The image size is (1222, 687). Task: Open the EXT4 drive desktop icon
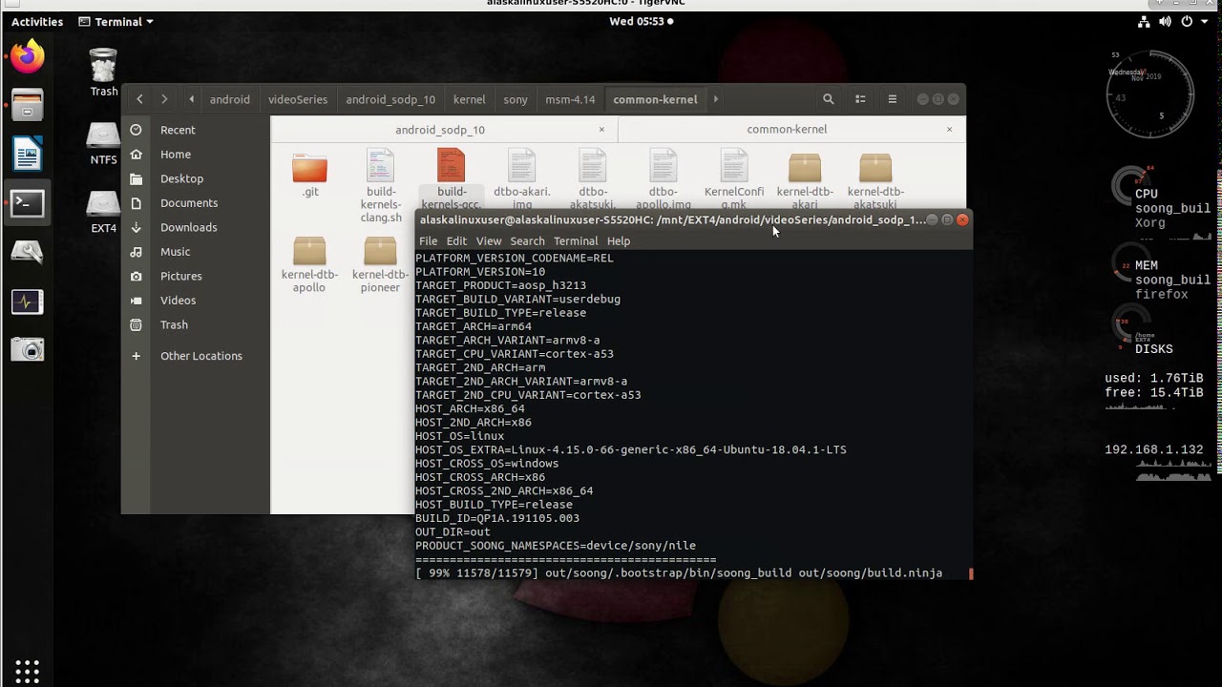pyautogui.click(x=103, y=213)
